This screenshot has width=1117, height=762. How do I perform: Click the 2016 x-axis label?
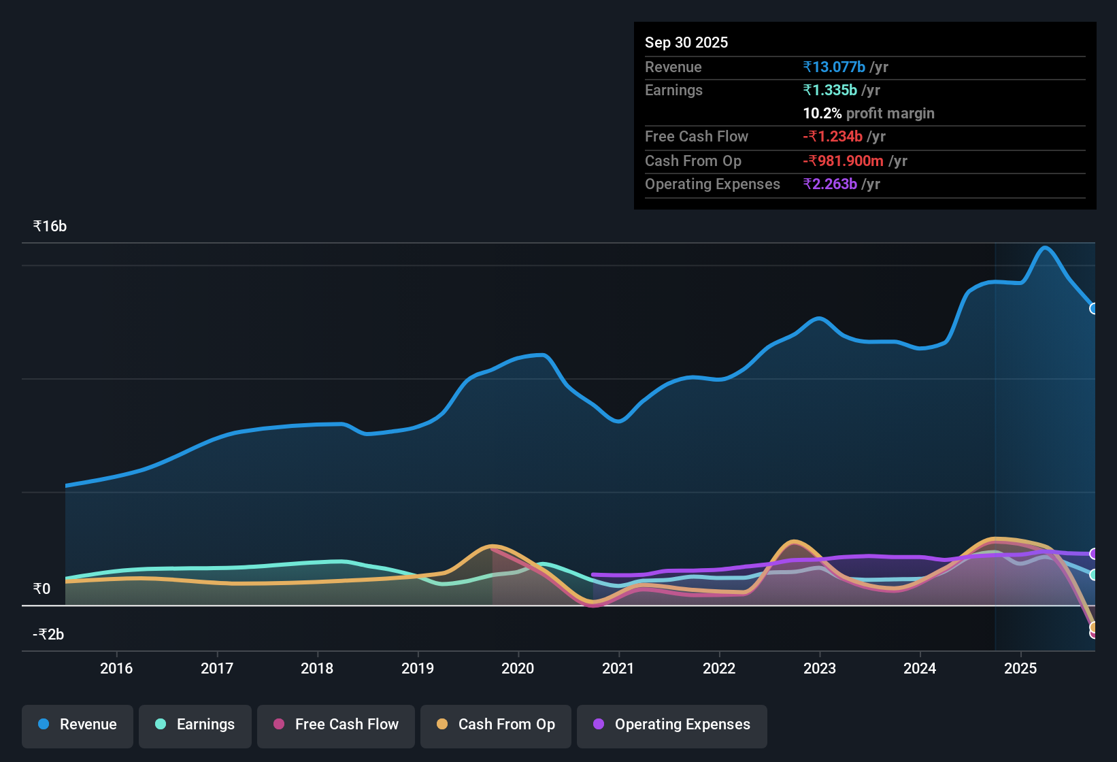pyautogui.click(x=116, y=669)
